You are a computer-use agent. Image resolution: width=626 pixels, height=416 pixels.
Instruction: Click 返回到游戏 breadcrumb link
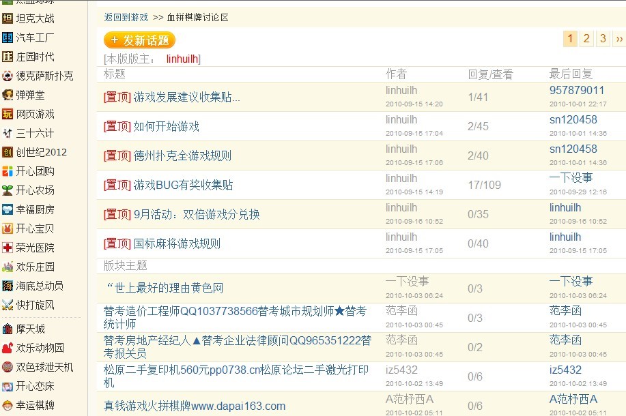(126, 18)
